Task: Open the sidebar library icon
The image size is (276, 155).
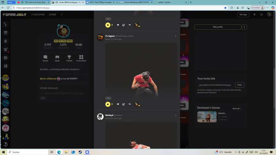Action: point(6,66)
